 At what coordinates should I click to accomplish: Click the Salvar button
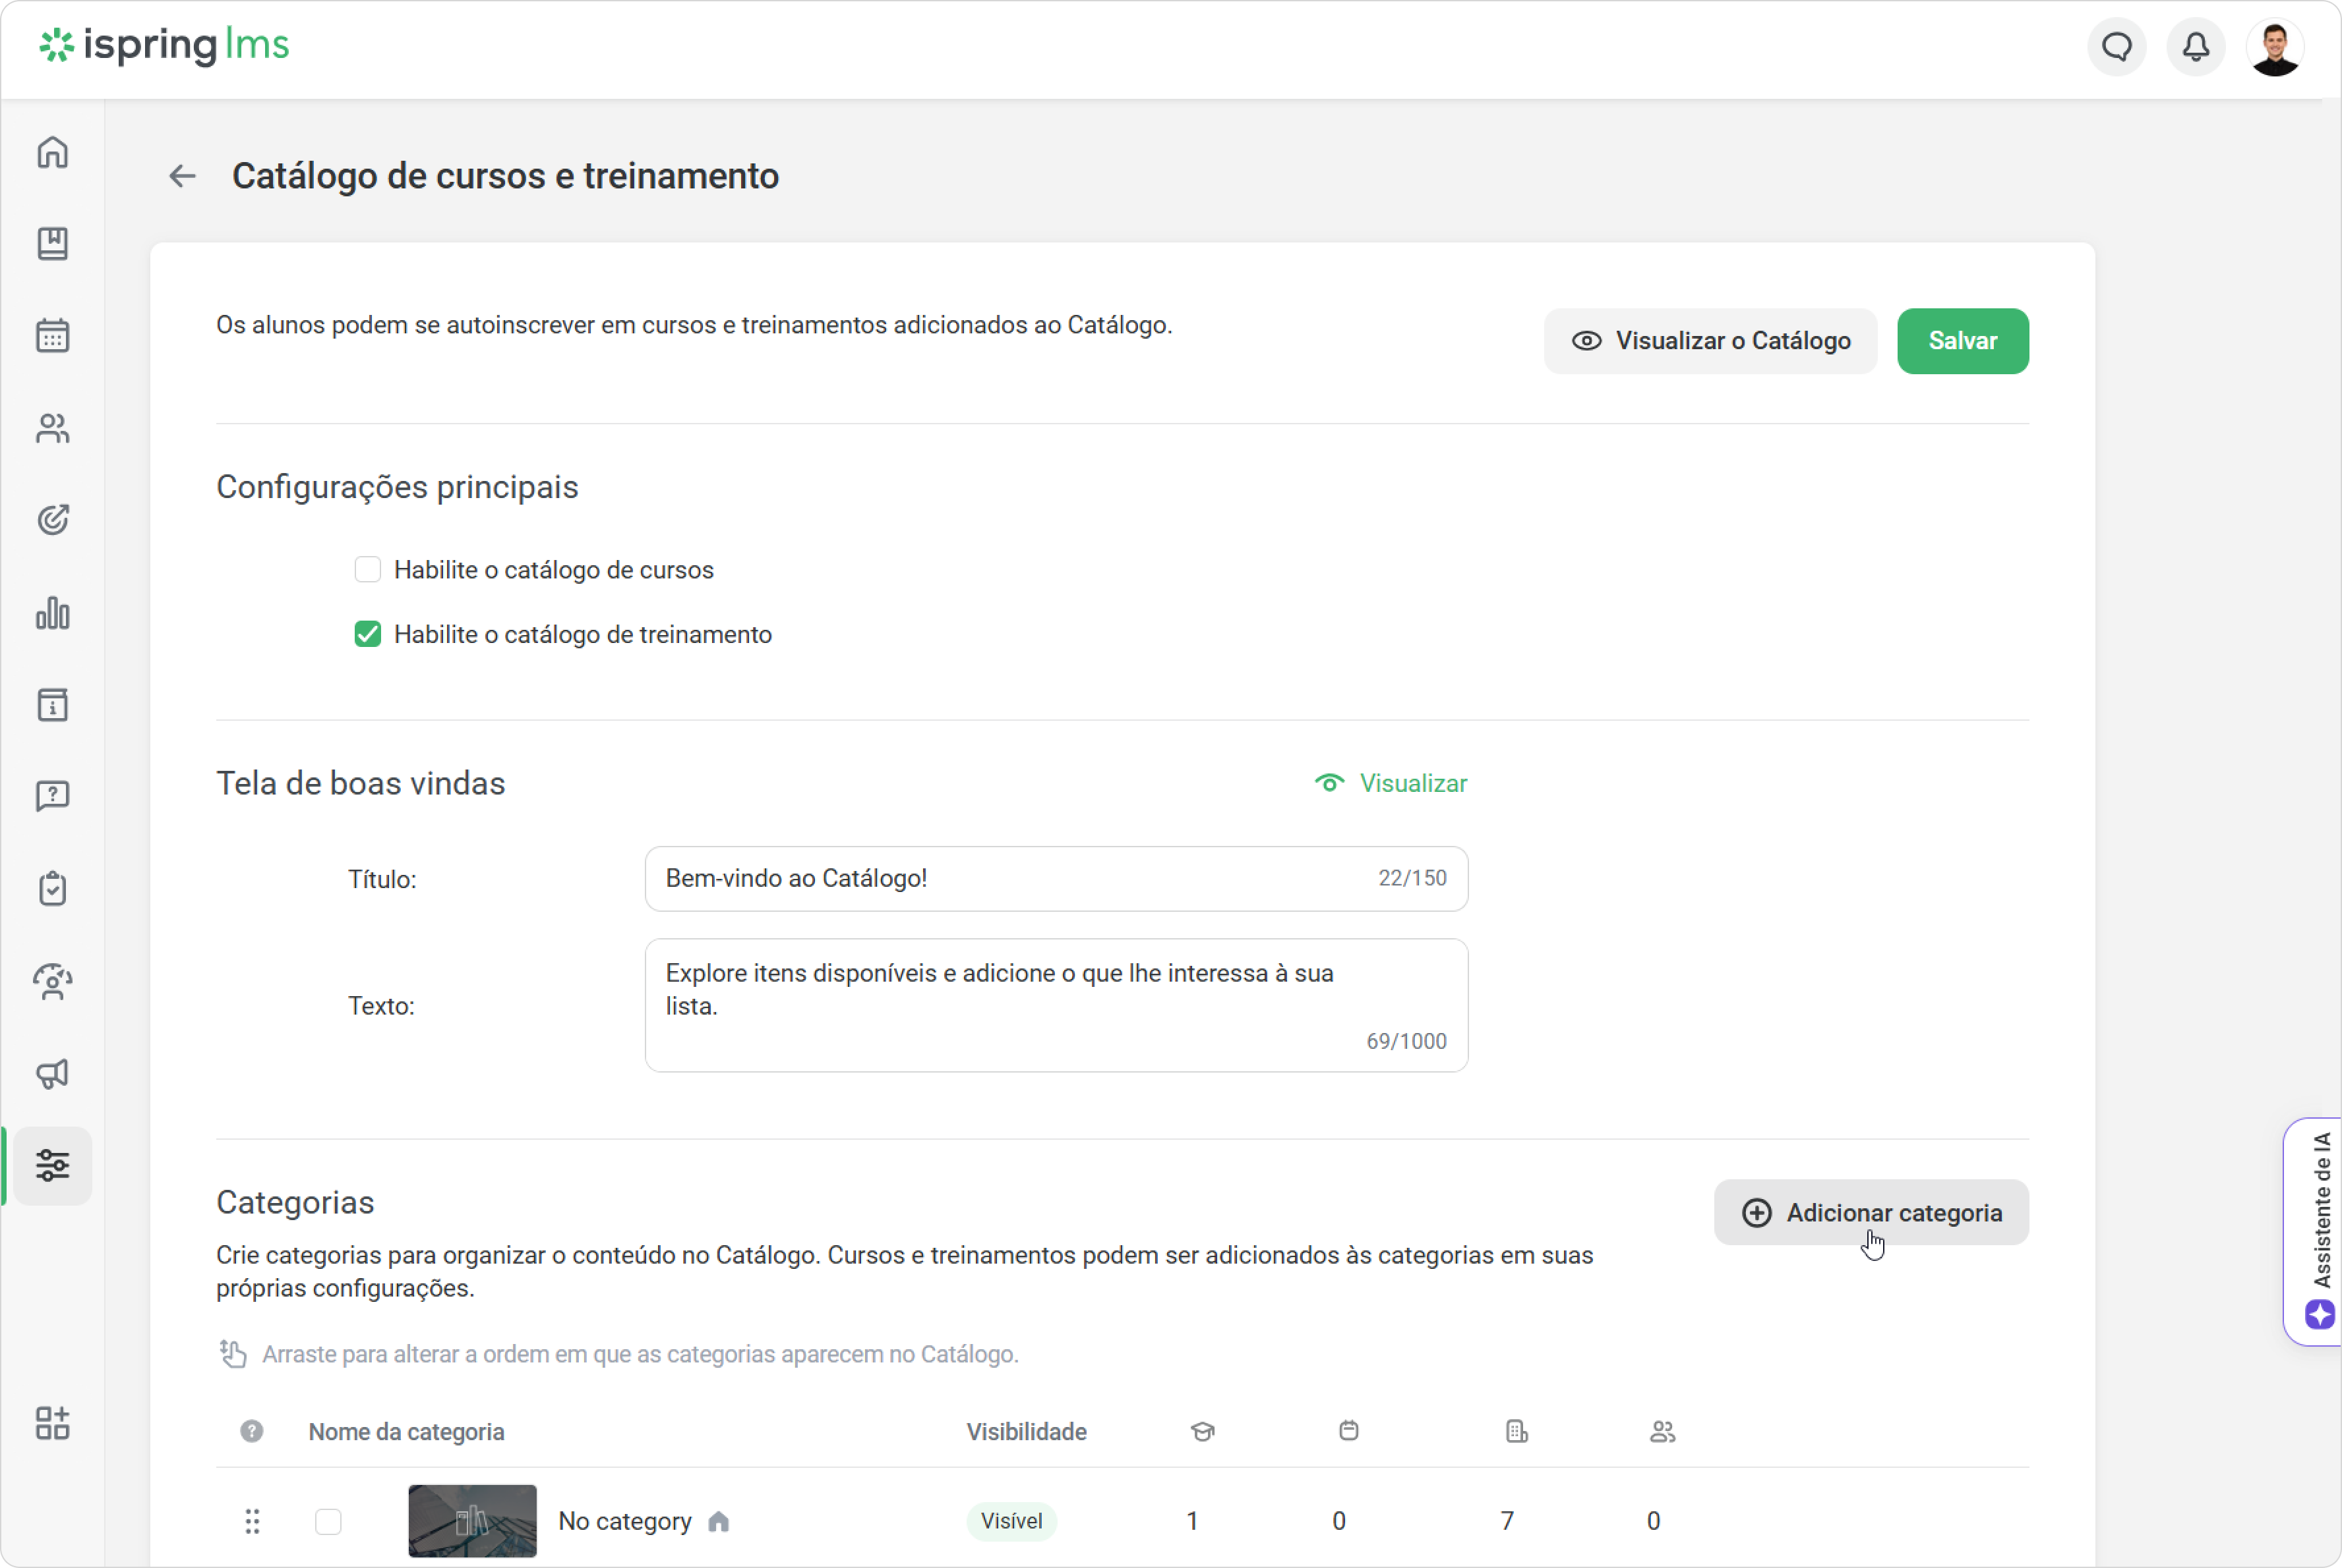(x=1963, y=341)
